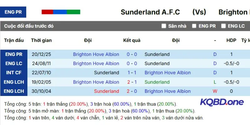
Task: Select the ENG LCH tag for 19/02/05
Action: [x=14, y=82]
